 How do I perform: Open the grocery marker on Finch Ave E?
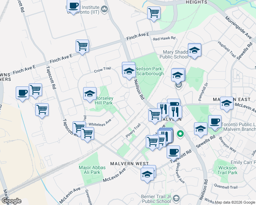click(82, 46)
